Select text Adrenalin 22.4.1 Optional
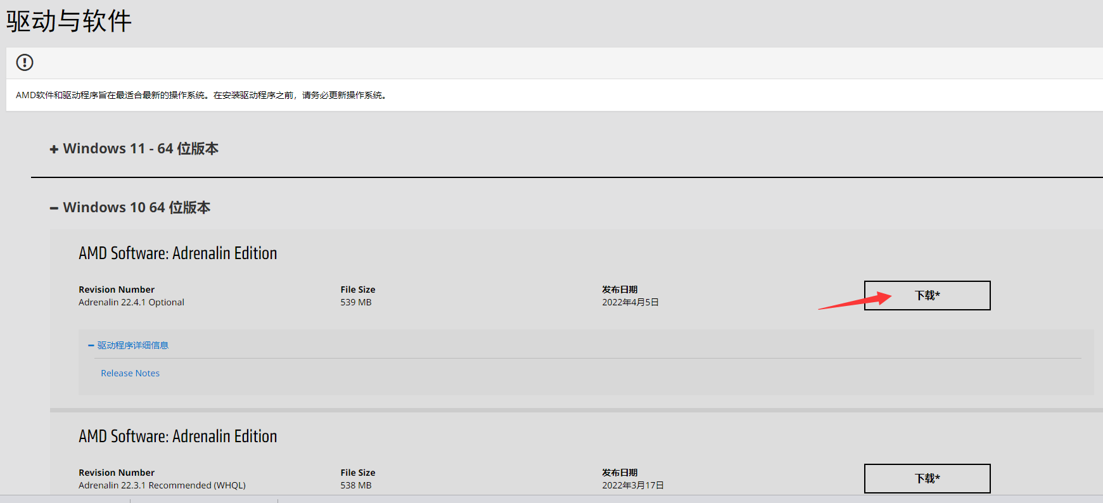The width and height of the screenshot is (1103, 503). 131,302
